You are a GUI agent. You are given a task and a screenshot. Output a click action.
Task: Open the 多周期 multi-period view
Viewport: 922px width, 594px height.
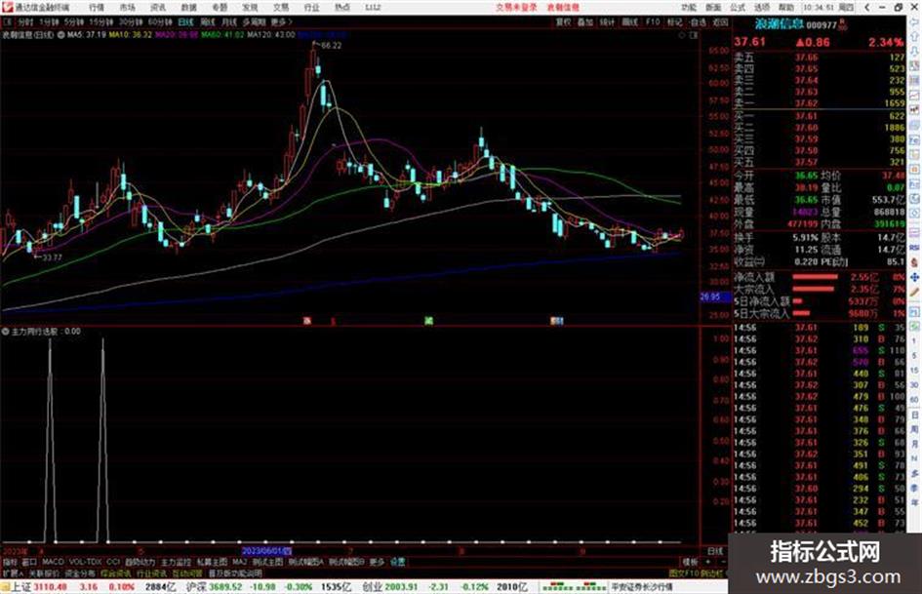tap(254, 21)
